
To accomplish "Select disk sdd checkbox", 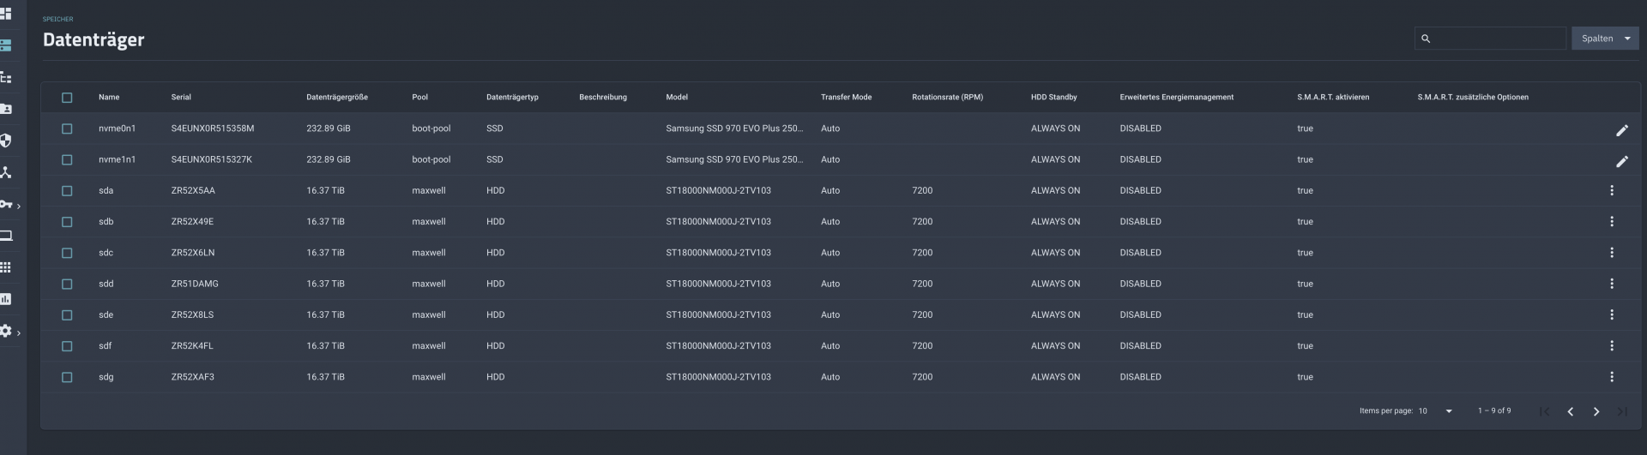I will point(67,284).
